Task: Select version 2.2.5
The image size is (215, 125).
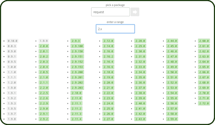Action: (44, 93)
